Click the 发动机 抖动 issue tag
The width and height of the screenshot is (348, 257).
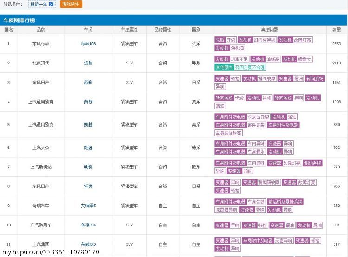pos(259,98)
